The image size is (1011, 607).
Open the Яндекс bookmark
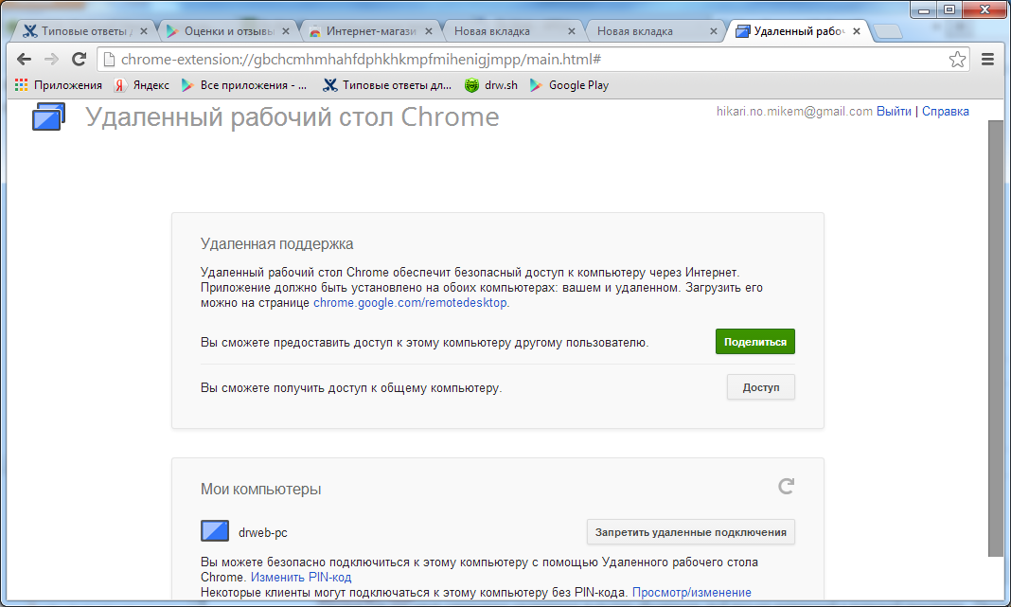click(x=142, y=85)
